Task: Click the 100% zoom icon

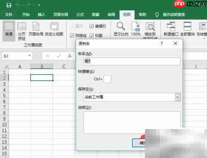Action: [136, 29]
